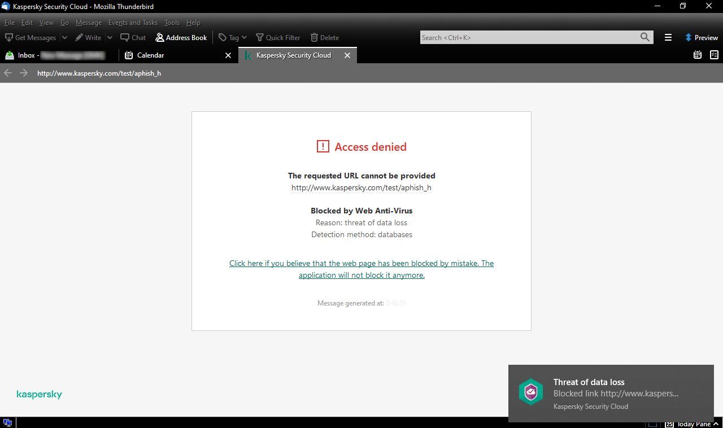723x428 pixels.
Task: Click the address bar URL text
Action: pyautogui.click(x=99, y=73)
